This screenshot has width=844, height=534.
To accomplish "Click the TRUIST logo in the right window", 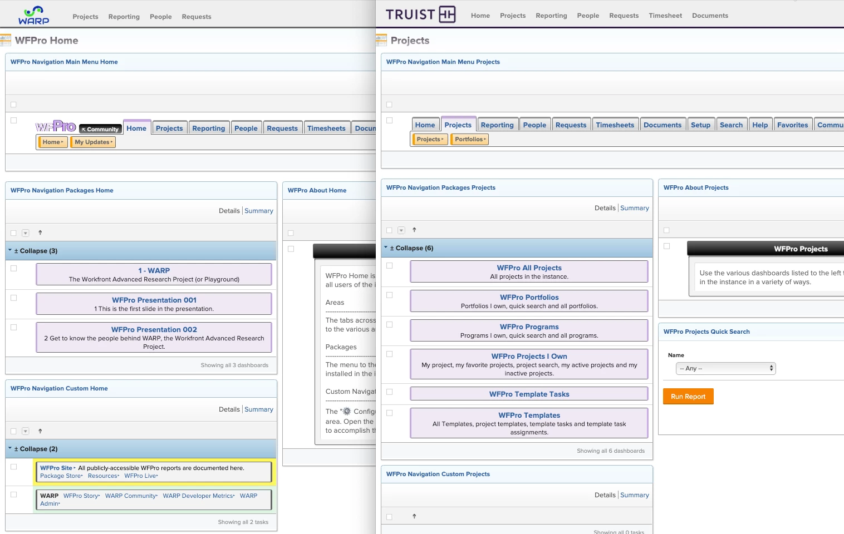I will 421,14.
